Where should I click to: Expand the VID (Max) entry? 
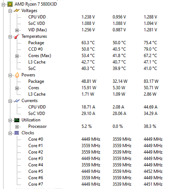coord(17,30)
